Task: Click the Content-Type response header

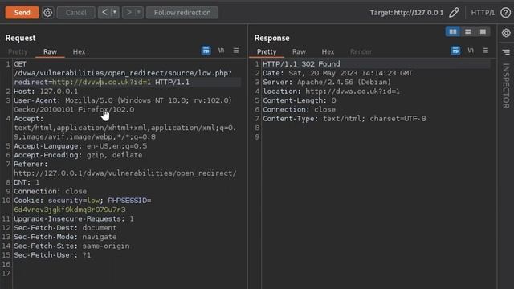Action: pos(345,119)
